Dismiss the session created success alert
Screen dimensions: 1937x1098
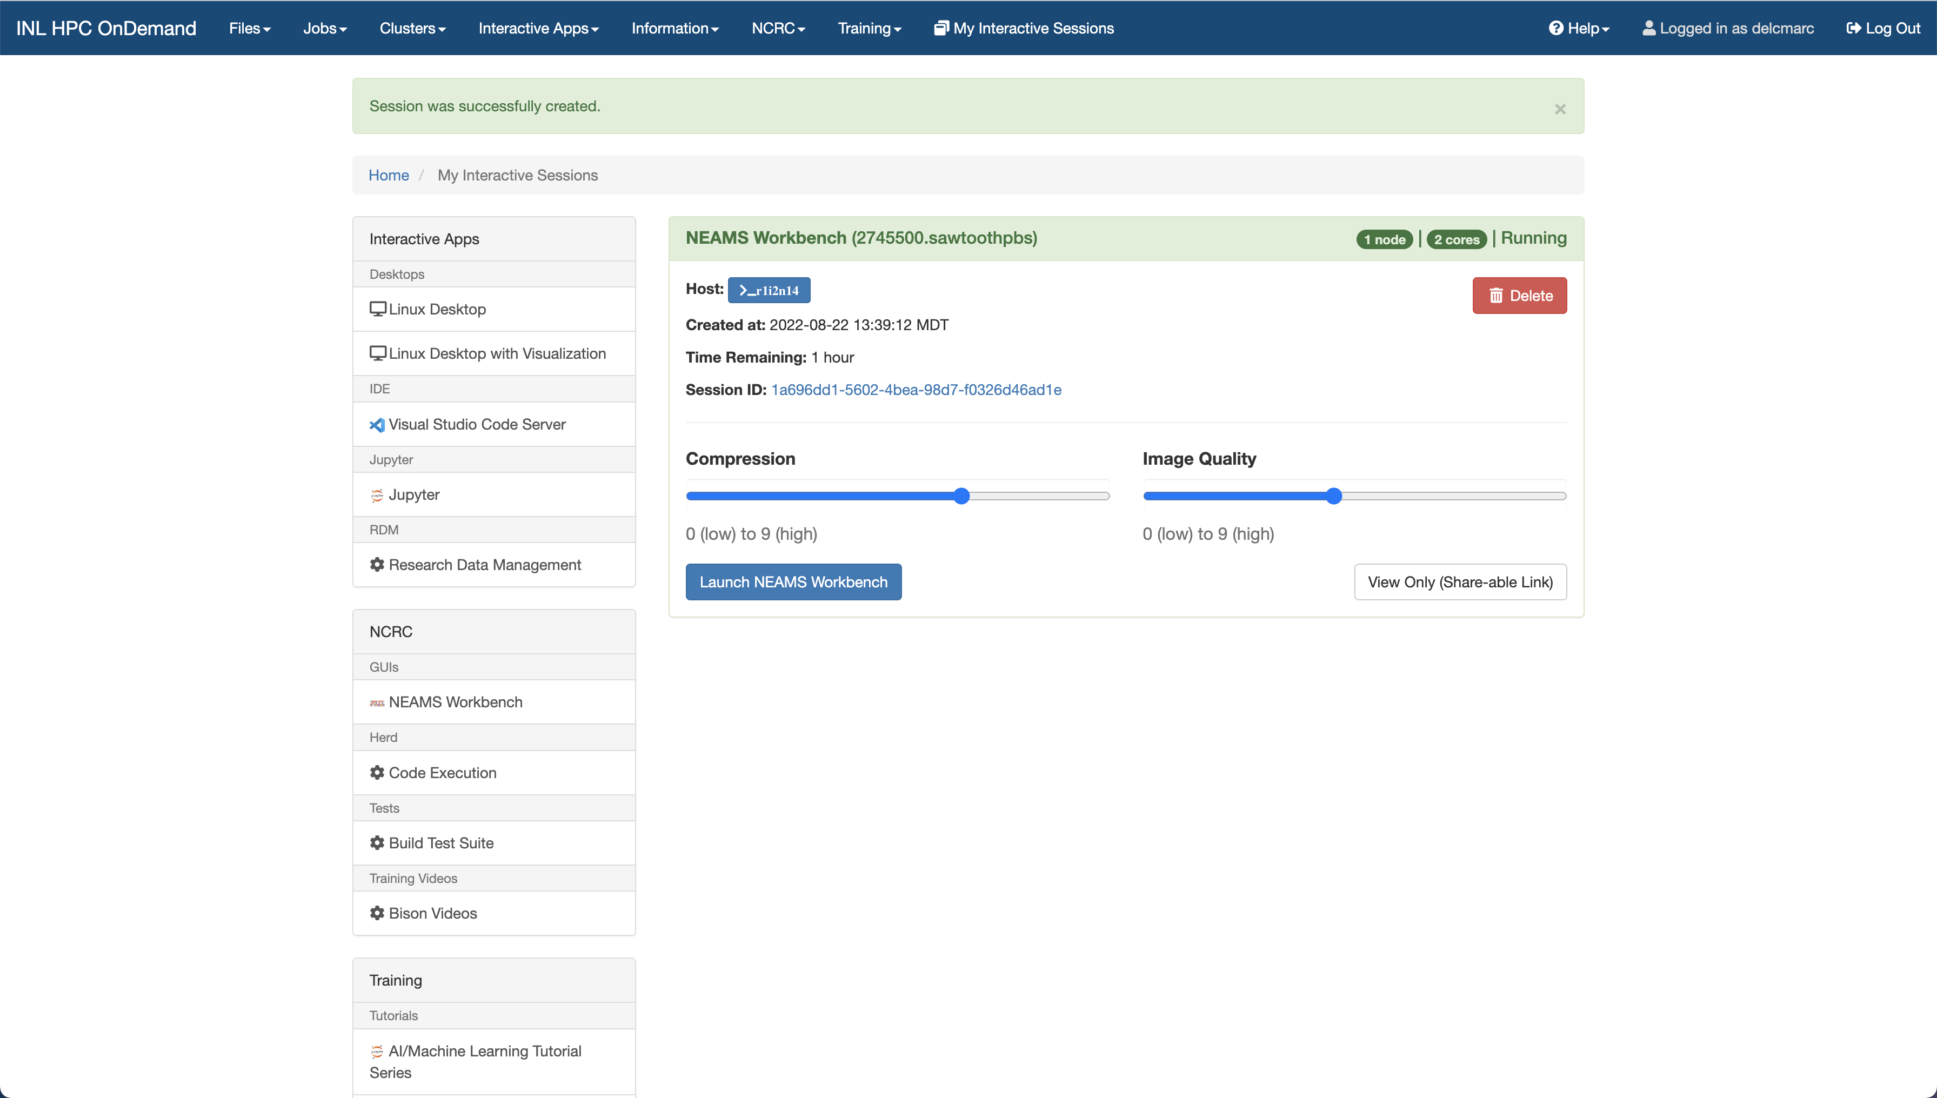coord(1560,109)
